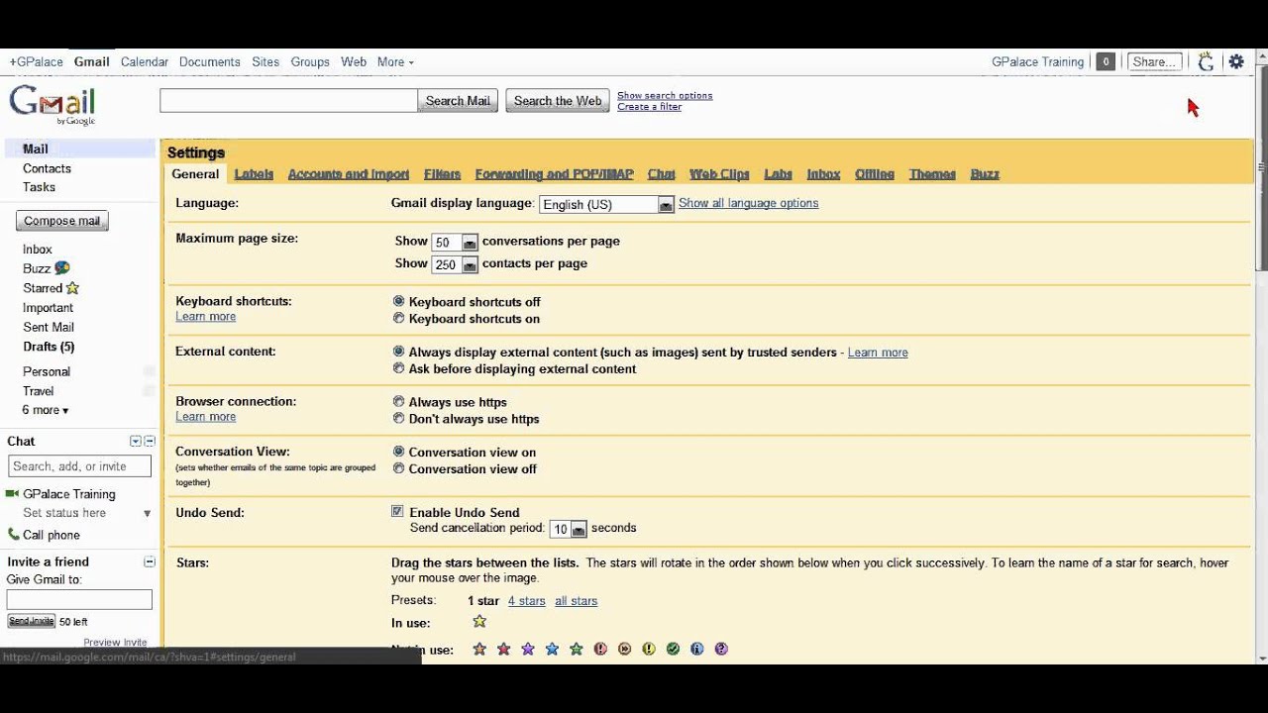The width and height of the screenshot is (1268, 713).
Task: Select the orange double-arrow icon
Action: coord(624,650)
